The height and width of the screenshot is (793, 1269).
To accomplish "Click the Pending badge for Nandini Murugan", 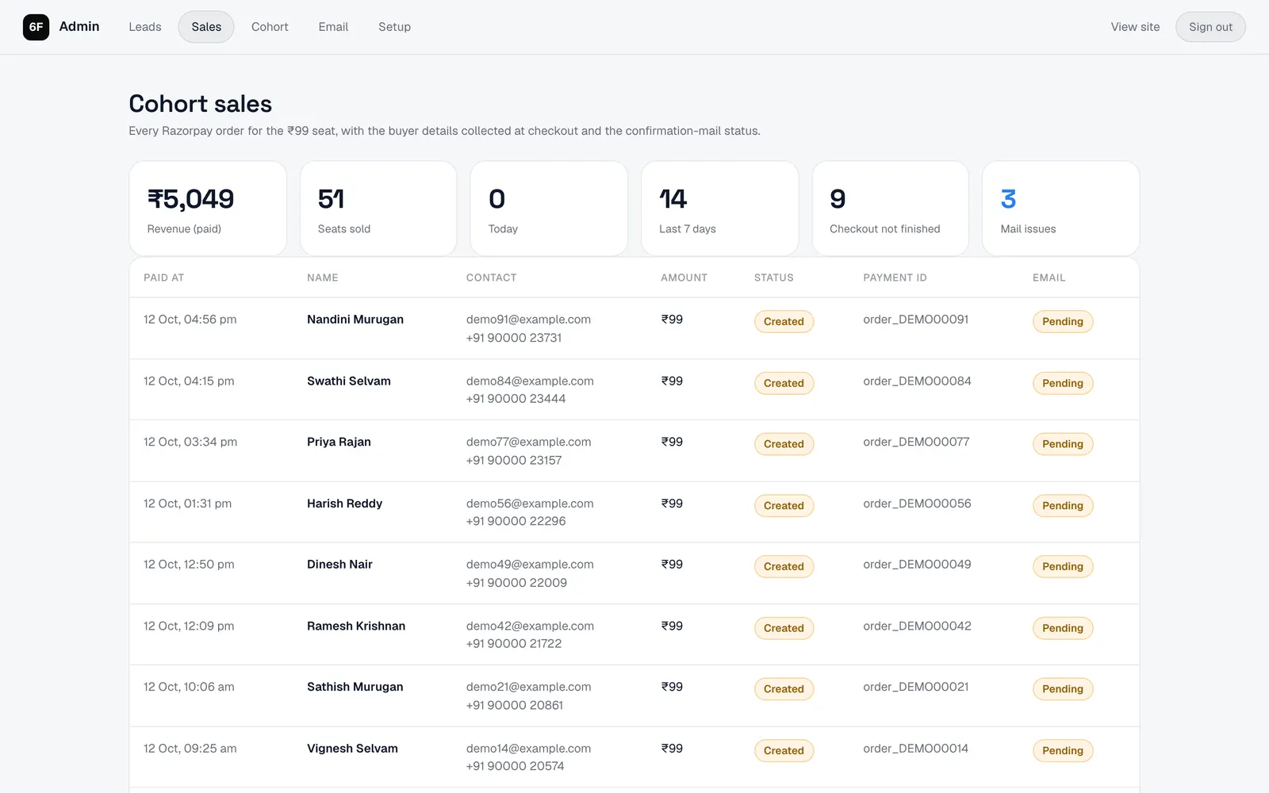I will pos(1063,322).
